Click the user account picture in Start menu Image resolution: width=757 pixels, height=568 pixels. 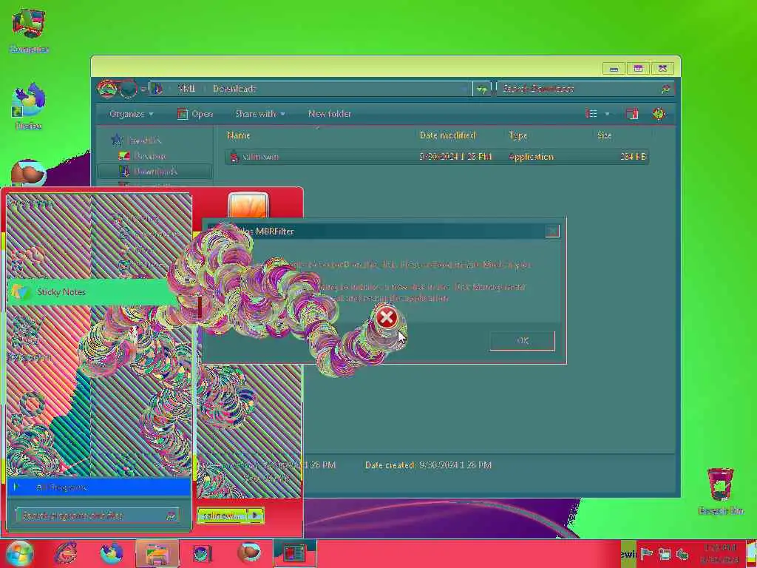[x=248, y=206]
